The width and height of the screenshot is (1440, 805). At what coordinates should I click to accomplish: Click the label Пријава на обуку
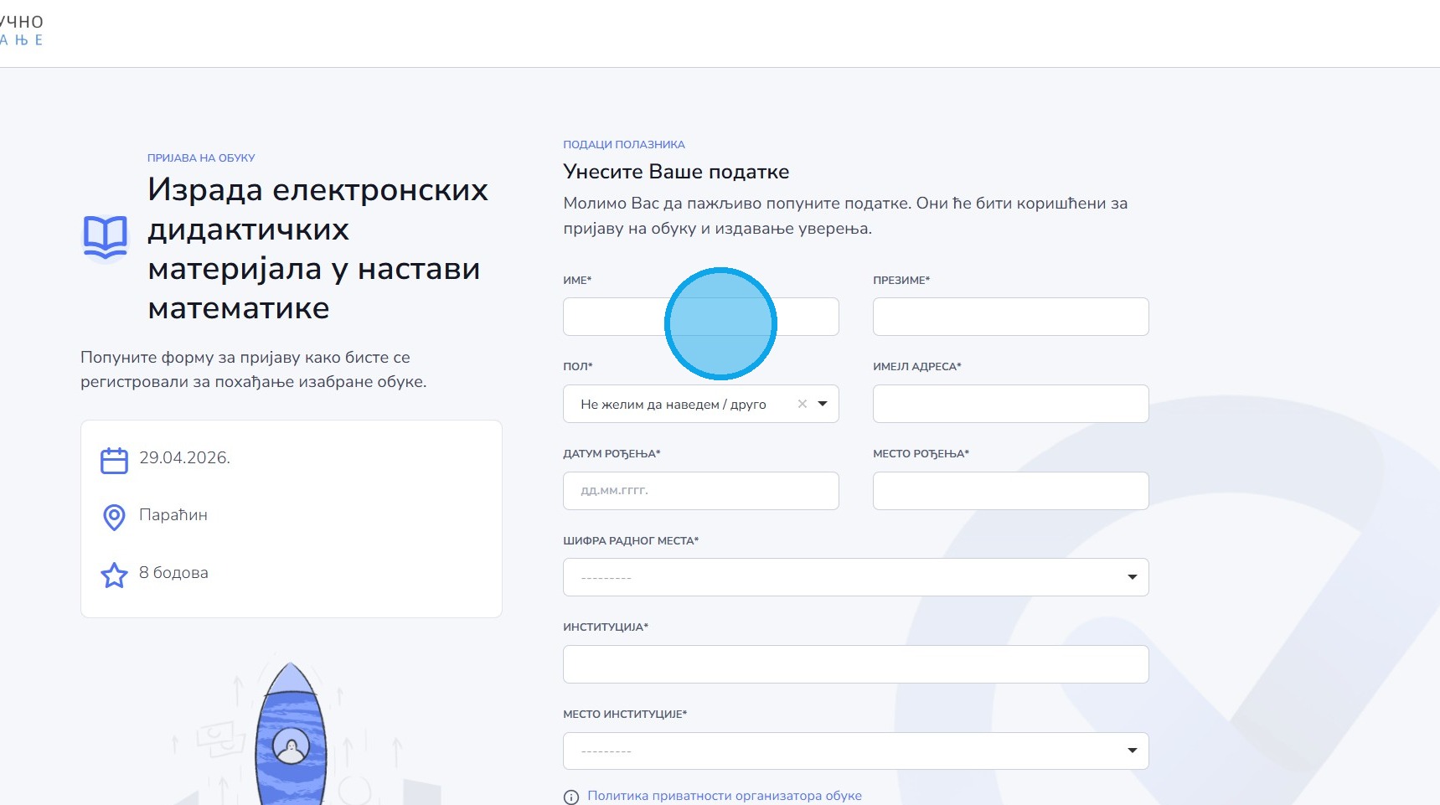[201, 157]
